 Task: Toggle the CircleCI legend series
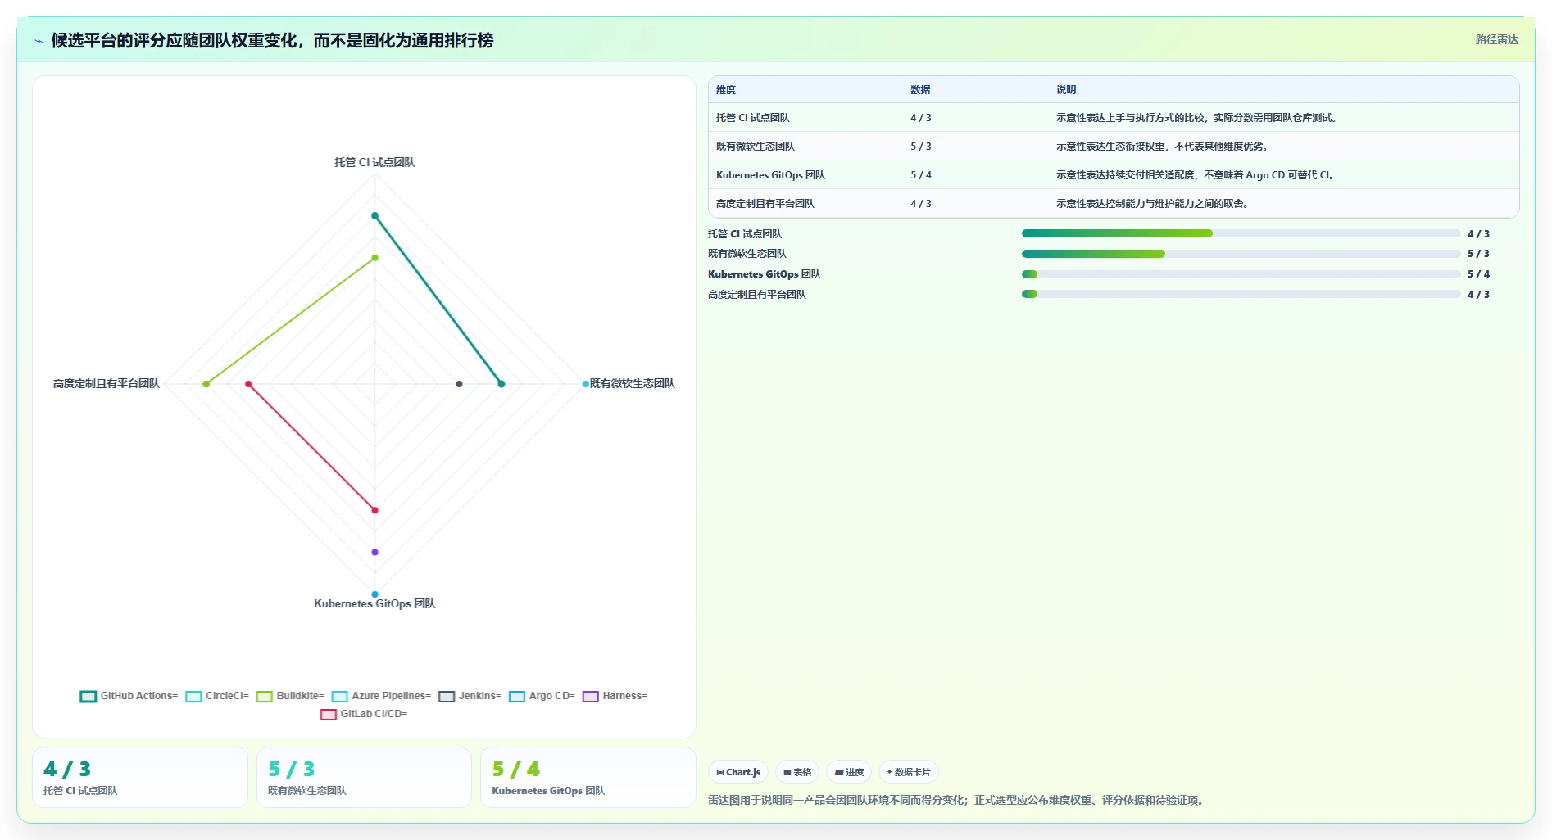point(217,696)
